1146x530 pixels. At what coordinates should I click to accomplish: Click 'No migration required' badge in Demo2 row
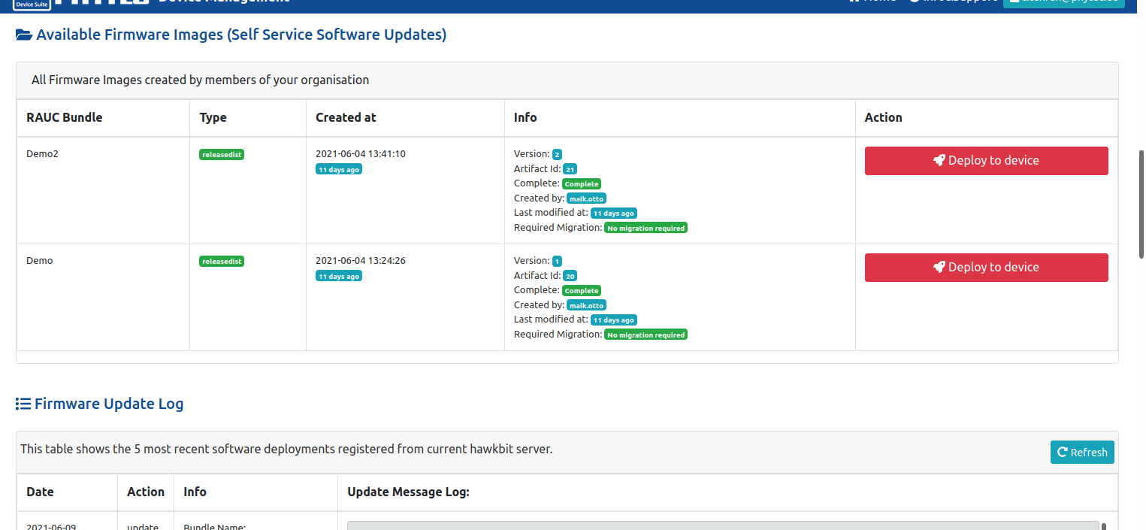(646, 228)
